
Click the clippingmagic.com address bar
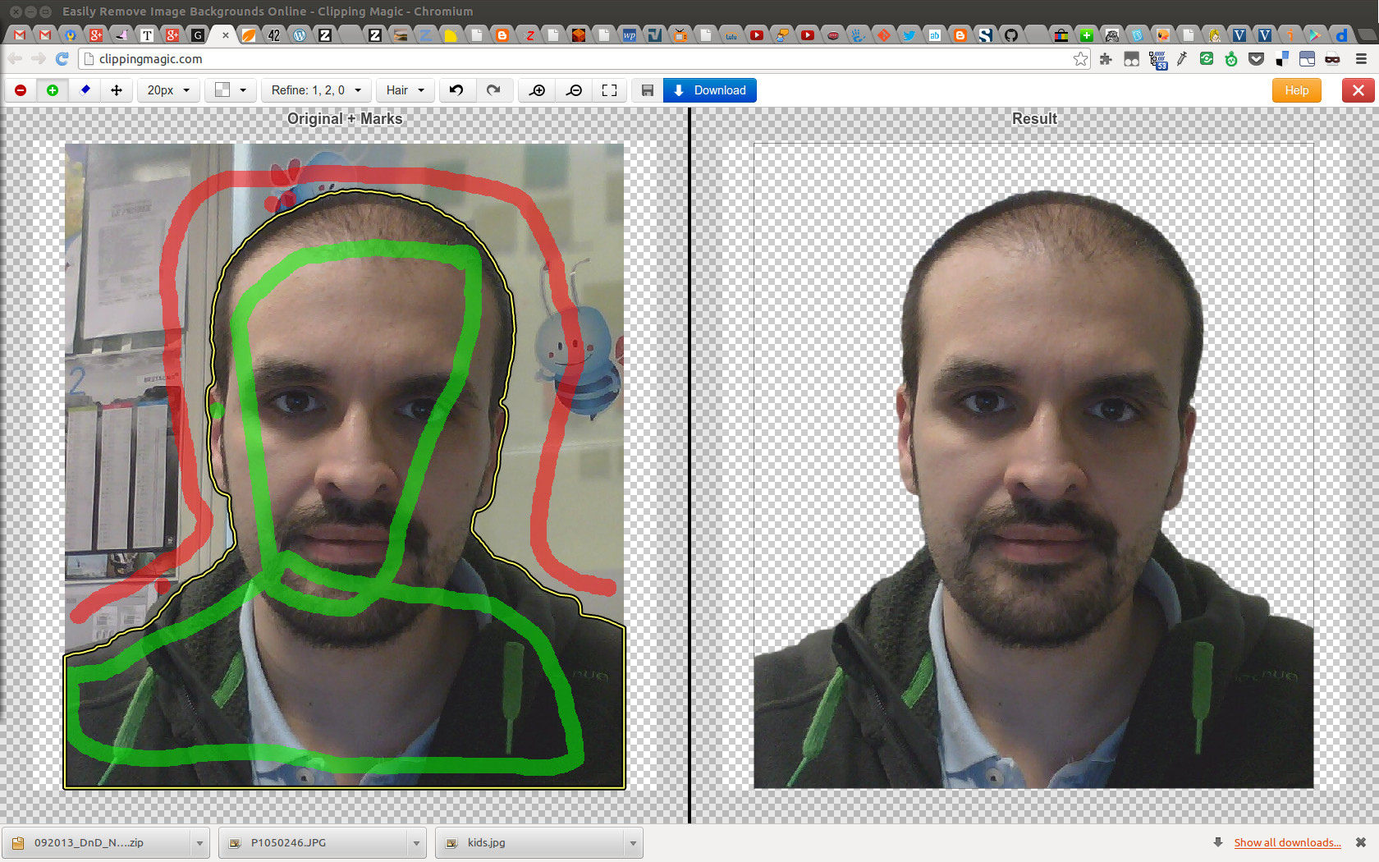click(x=575, y=59)
